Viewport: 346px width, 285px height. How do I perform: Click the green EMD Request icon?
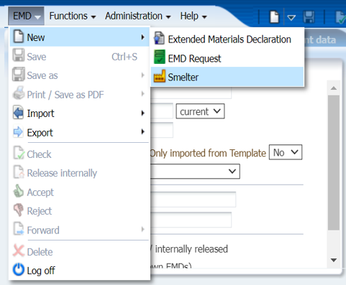click(x=160, y=57)
